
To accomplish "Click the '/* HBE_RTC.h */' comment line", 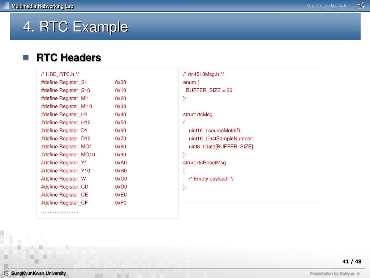I will pos(60,74).
